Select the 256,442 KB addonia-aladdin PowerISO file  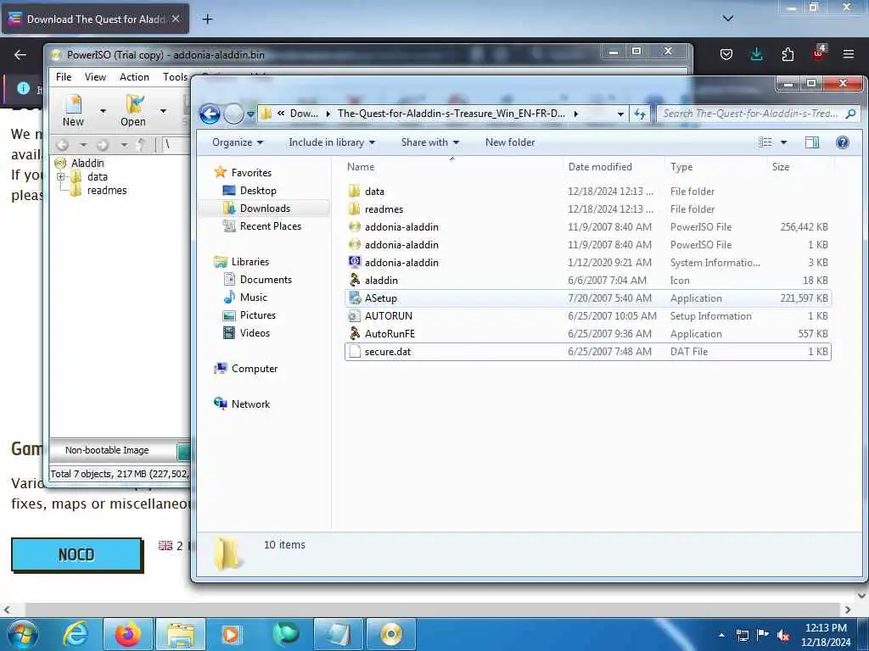click(x=588, y=227)
